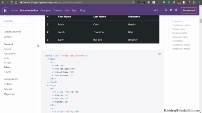The image size is (202, 113).
Task: Open the Reboot docs link
Action: 8,49
